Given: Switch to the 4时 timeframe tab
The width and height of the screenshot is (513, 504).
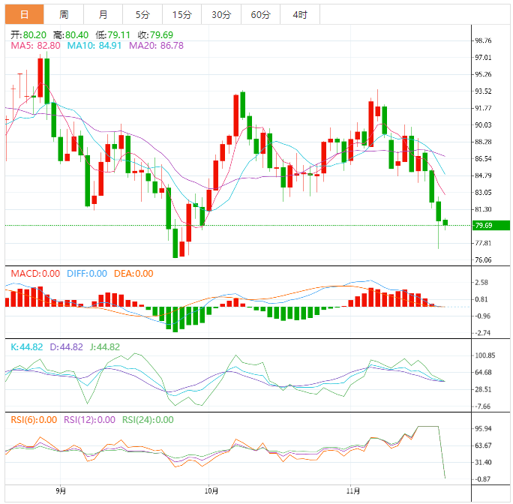Looking at the screenshot, I should coord(299,14).
